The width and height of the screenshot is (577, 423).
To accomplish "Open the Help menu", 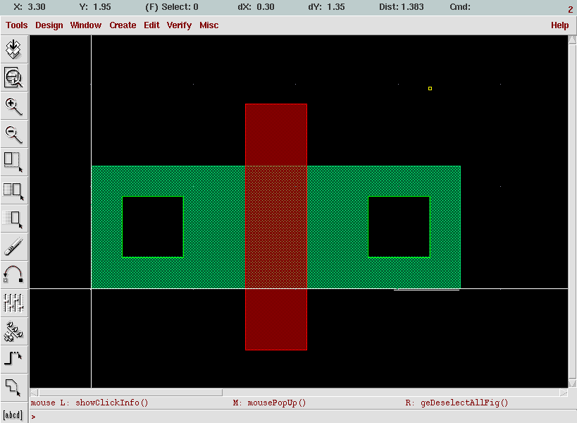I will pos(559,25).
